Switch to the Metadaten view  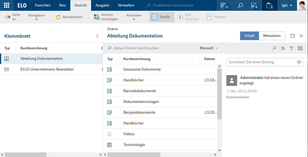272,36
